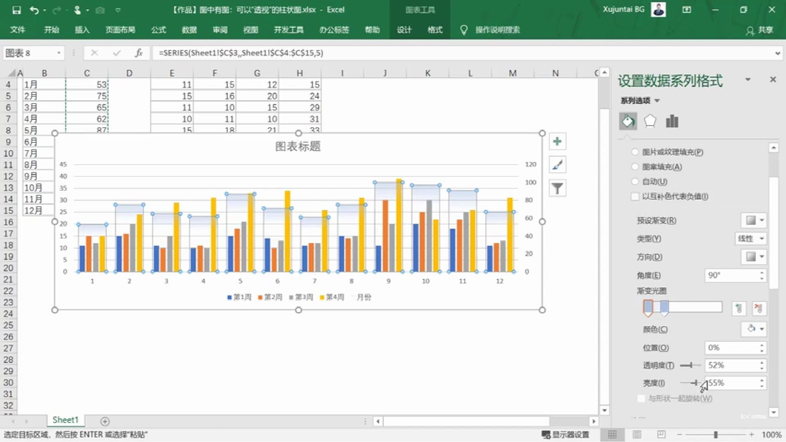
Task: Click 显示器设置 in status bar
Action: [566, 435]
